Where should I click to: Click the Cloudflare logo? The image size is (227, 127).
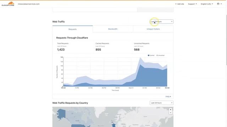click(8, 4)
